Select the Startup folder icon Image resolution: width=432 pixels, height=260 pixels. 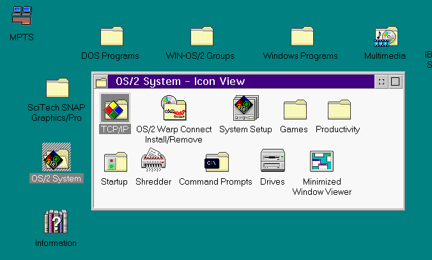[116, 162]
